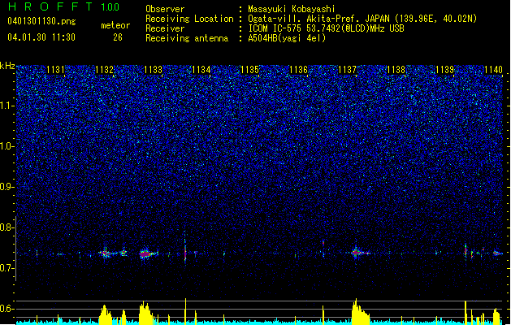The image size is (511, 325).
Task: Click the date stamp 04.01.30 11:30
Action: tap(41, 37)
